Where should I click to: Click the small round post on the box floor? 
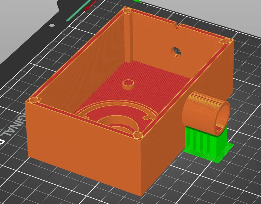(x=128, y=85)
